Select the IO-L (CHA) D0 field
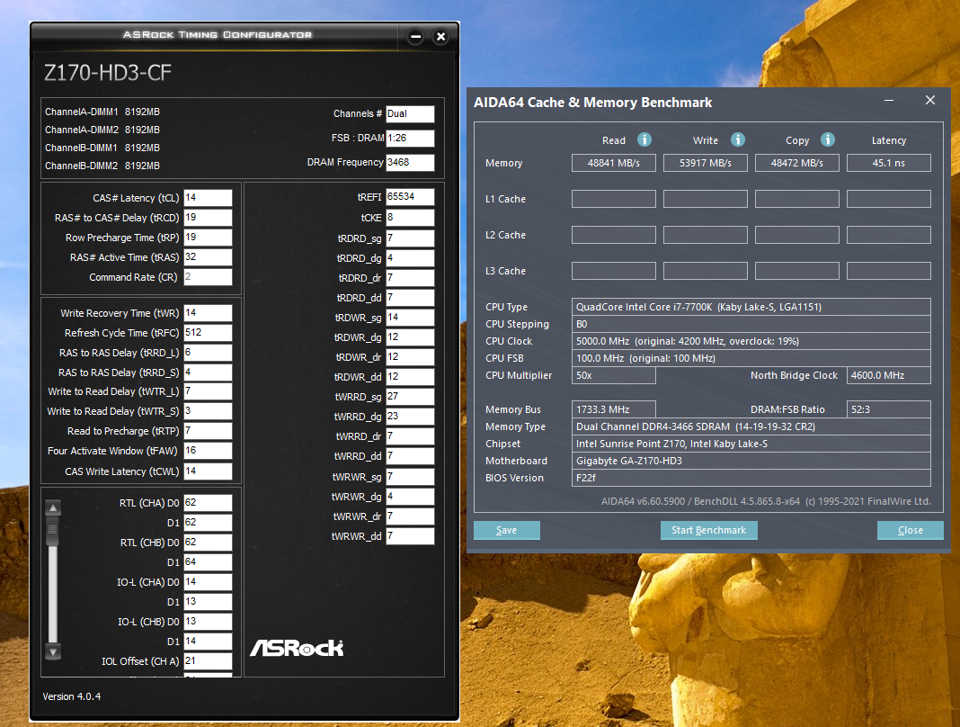This screenshot has width=960, height=727. [x=209, y=582]
